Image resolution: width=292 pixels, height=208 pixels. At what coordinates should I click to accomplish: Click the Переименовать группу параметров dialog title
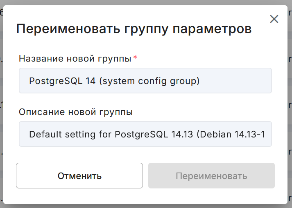coord(134,29)
